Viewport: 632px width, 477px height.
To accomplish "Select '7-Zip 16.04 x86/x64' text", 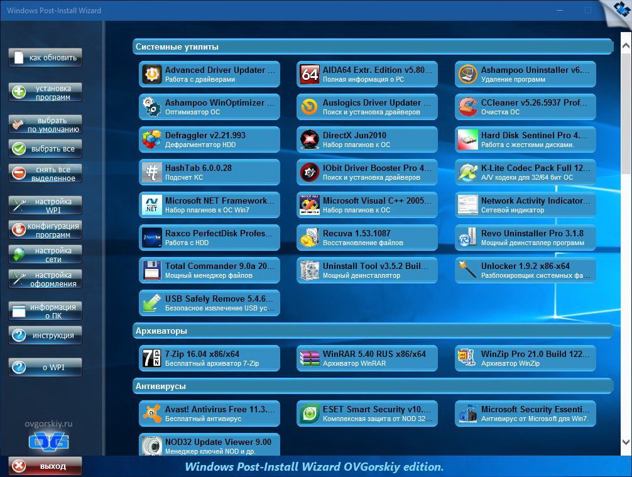I will pyautogui.click(x=202, y=354).
